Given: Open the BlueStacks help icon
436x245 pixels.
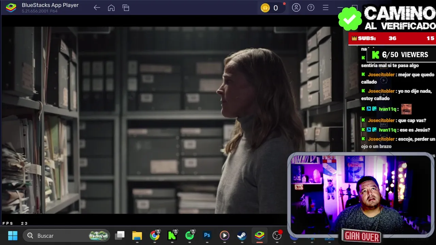Looking at the screenshot, I should coord(311,7).
